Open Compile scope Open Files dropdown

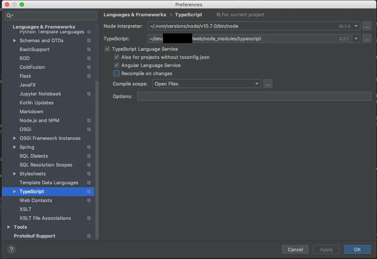click(206, 84)
